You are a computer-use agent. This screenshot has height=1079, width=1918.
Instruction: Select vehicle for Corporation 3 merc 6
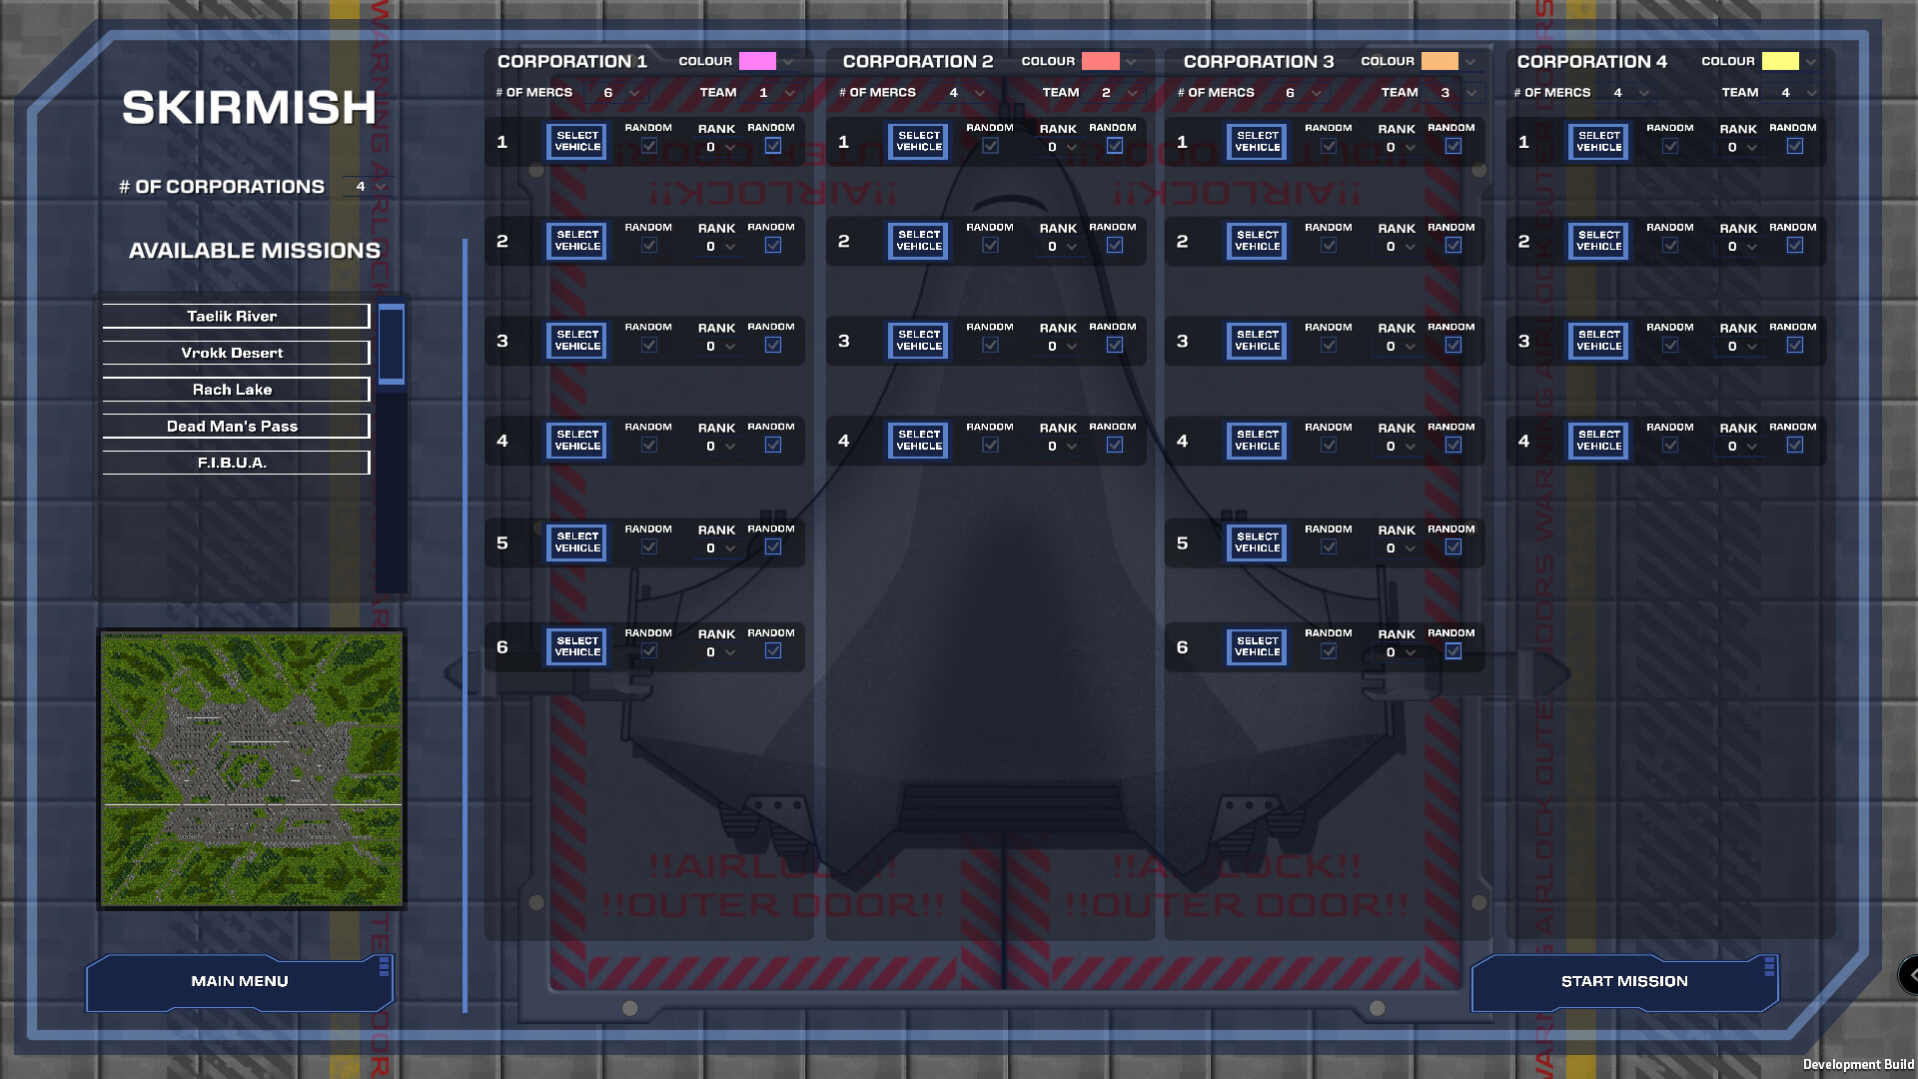[x=1257, y=646]
